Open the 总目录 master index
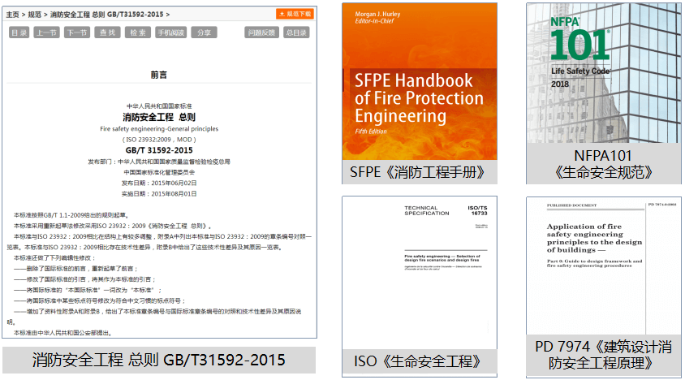This screenshot has height=380, width=685. pyautogui.click(x=296, y=32)
